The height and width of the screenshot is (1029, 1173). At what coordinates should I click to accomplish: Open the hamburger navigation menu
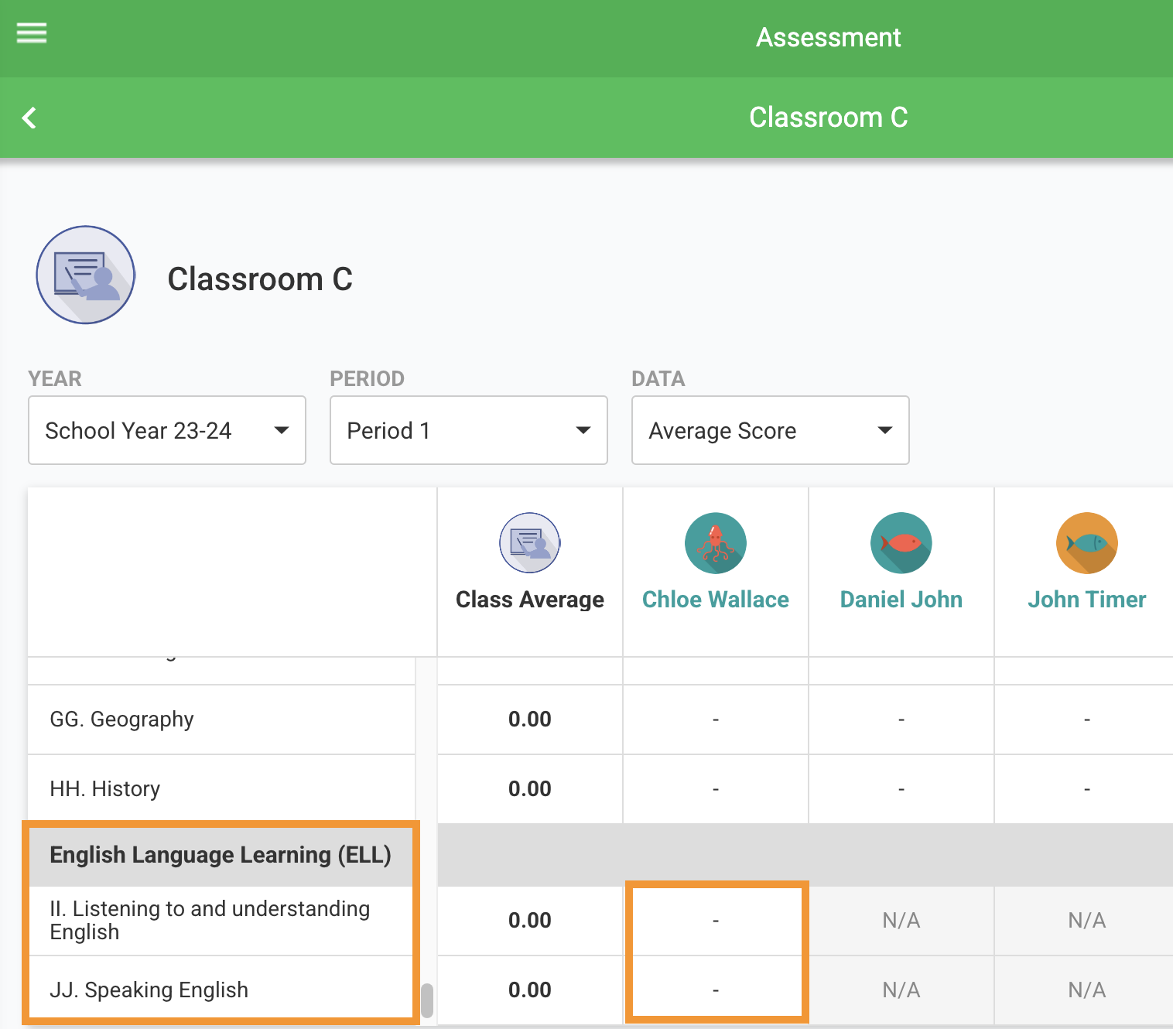pyautogui.click(x=32, y=33)
